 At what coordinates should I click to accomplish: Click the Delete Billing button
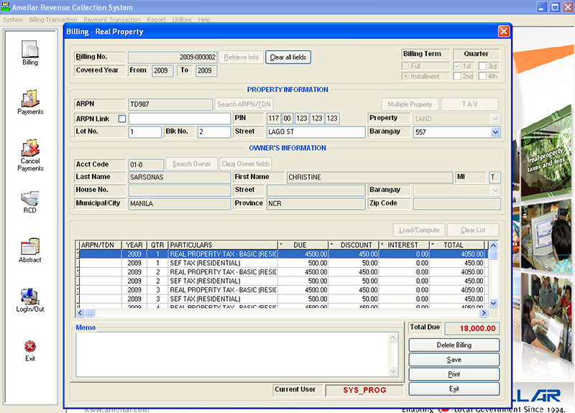click(x=454, y=345)
